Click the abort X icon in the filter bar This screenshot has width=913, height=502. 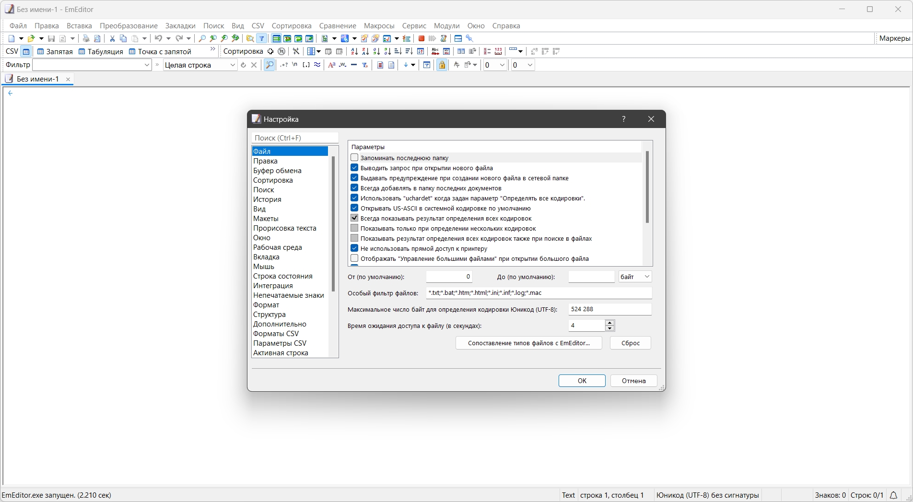click(x=254, y=65)
